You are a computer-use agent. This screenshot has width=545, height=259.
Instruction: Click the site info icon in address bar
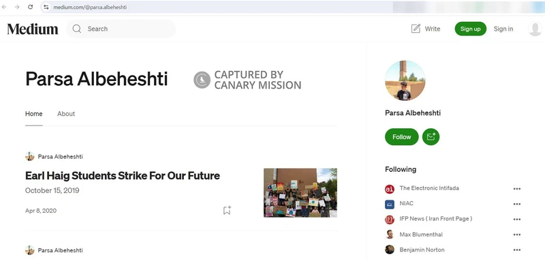tap(46, 7)
